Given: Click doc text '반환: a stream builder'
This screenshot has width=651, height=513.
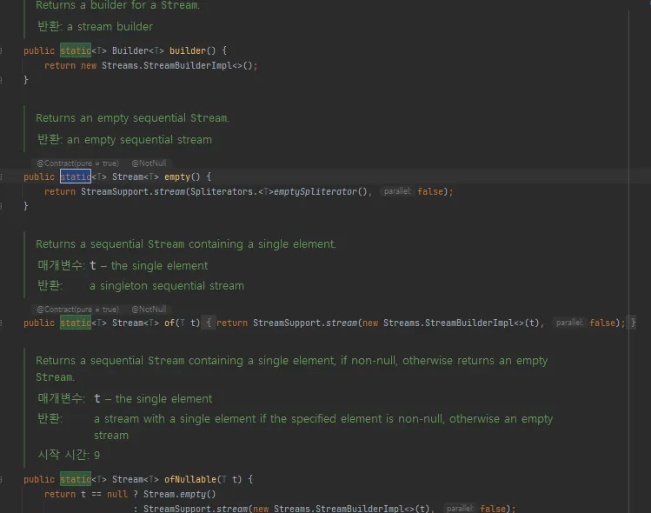Looking at the screenshot, I should [x=95, y=27].
